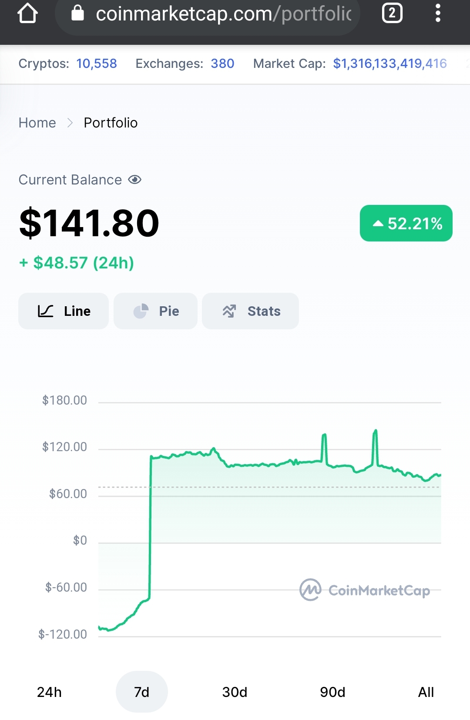
Task: Toggle balance visibility eye icon
Action: click(x=135, y=180)
